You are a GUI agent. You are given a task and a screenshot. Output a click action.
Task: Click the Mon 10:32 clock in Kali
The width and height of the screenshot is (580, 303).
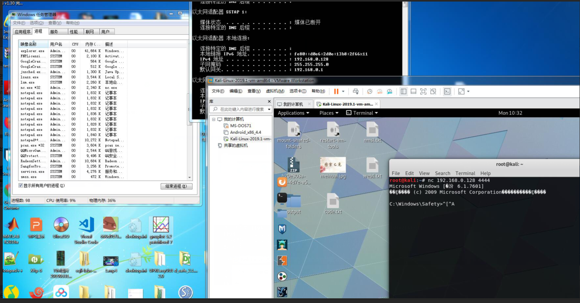point(510,113)
